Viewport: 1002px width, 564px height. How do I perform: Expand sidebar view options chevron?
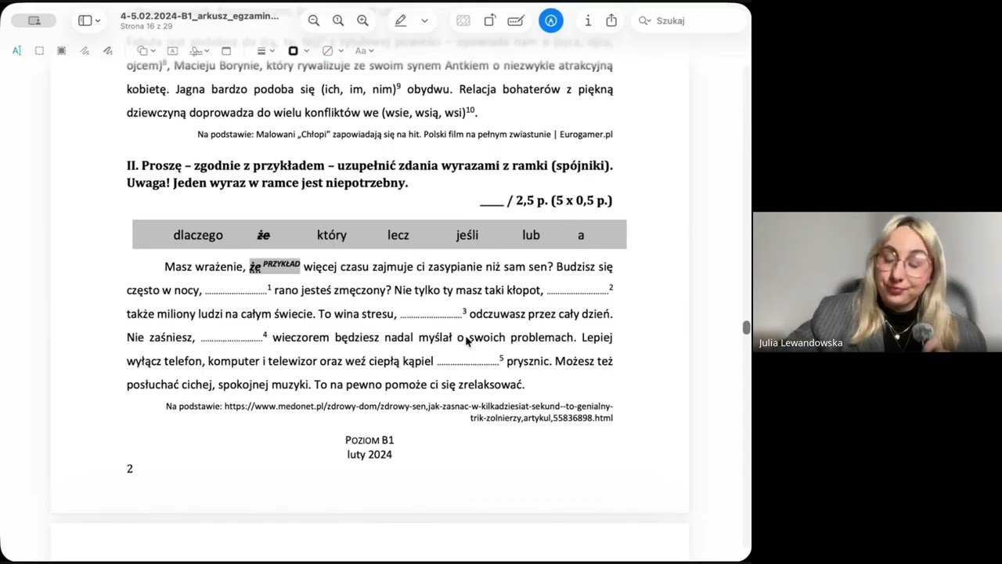[x=98, y=21]
